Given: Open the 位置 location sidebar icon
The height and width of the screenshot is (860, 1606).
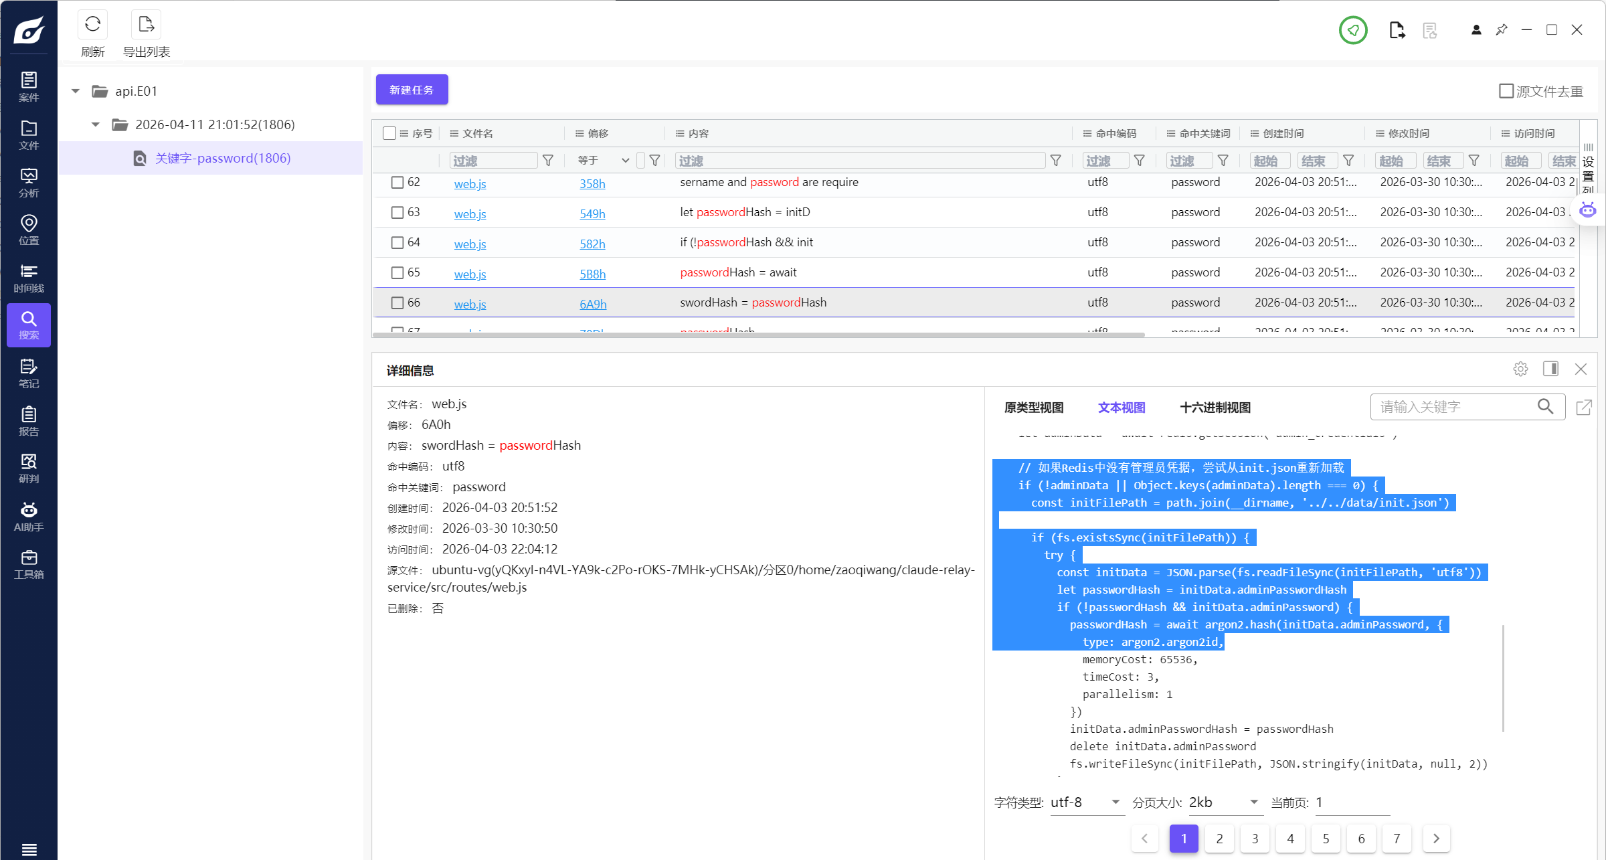Looking at the screenshot, I should [29, 230].
